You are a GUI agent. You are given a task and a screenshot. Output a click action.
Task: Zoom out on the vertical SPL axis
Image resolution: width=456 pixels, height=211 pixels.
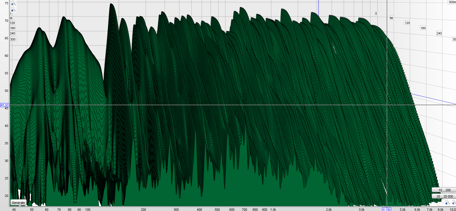pyautogui.click(x=13, y=9)
